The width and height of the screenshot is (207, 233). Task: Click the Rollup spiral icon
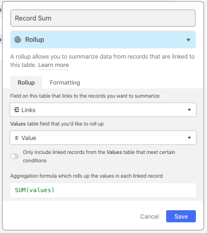[18, 40]
